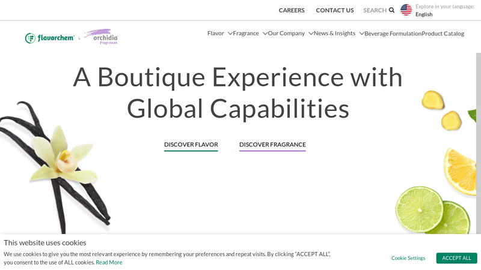
Task: Click the Orchidia Fragrances logo
Action: click(x=101, y=37)
